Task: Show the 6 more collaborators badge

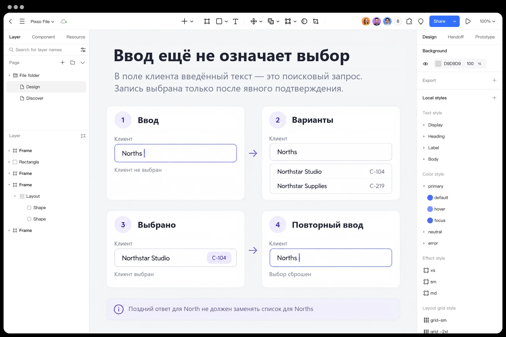Action: click(398, 21)
